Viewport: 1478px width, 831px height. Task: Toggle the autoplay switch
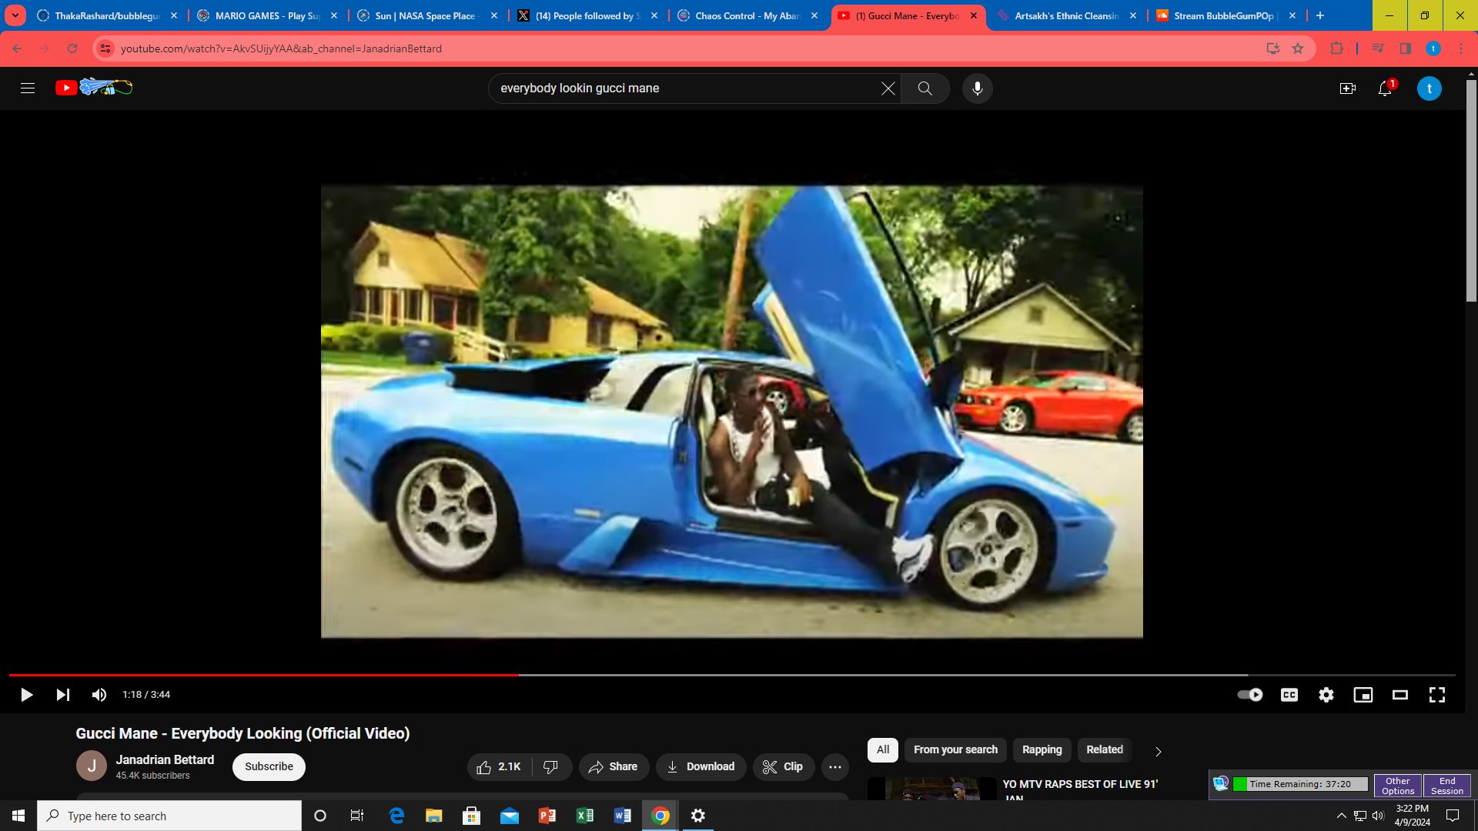point(1249,695)
